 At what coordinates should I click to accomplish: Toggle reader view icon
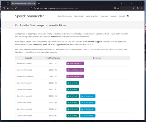[x=115, y=8]
